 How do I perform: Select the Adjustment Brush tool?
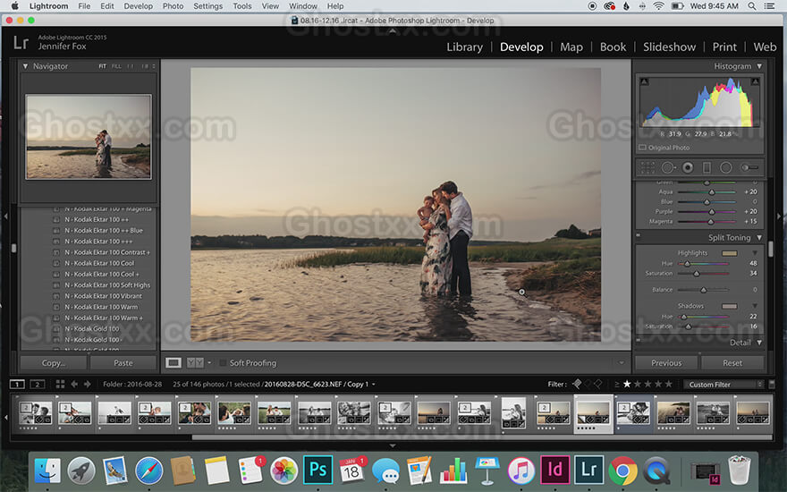pos(749,167)
